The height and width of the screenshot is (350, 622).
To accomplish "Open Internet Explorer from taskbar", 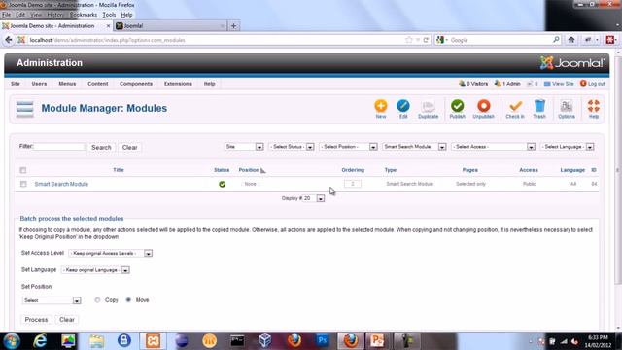I will click(x=40, y=341).
